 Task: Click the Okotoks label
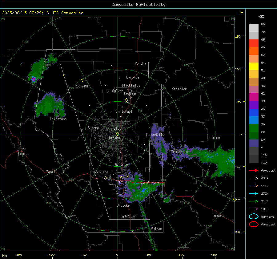(123, 205)
